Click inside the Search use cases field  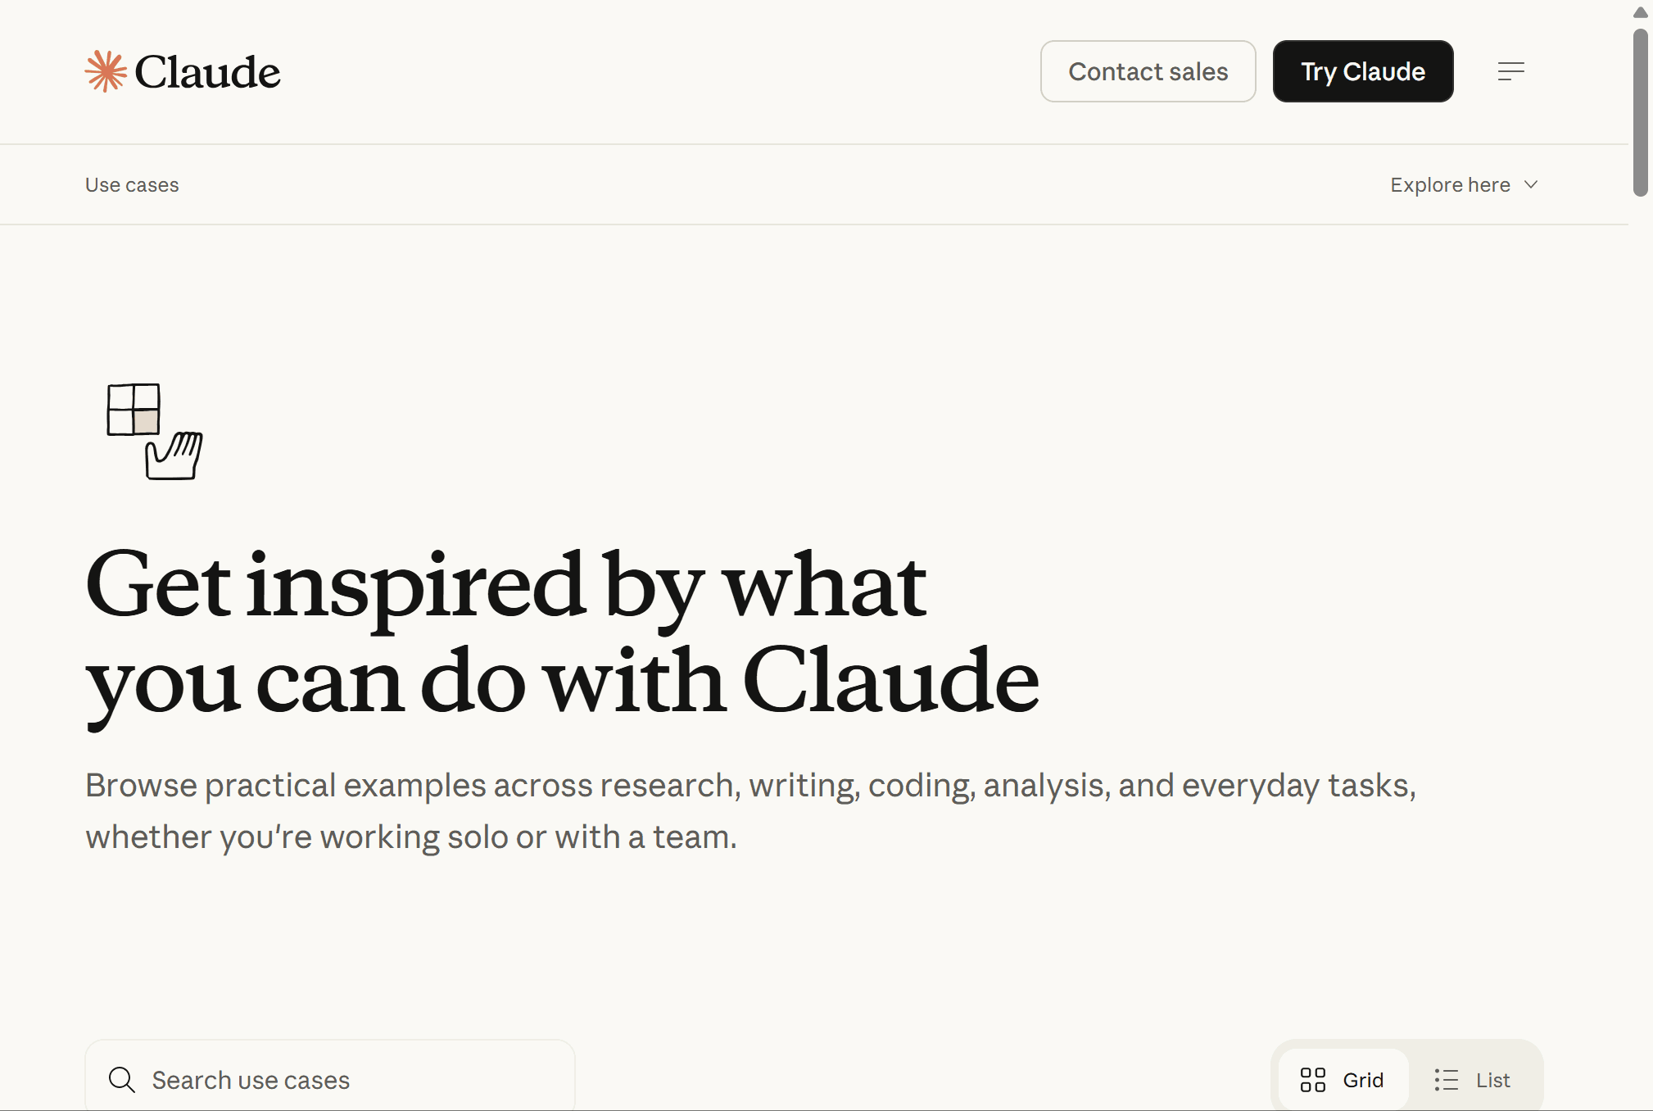coord(328,1079)
